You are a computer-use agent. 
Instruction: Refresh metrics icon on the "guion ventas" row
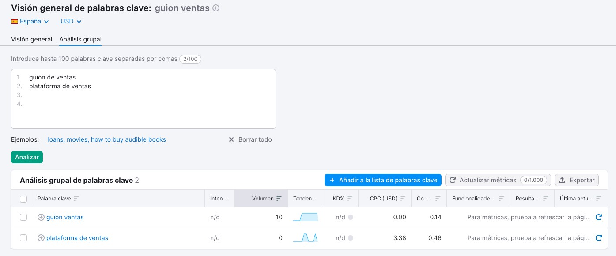[x=599, y=217]
